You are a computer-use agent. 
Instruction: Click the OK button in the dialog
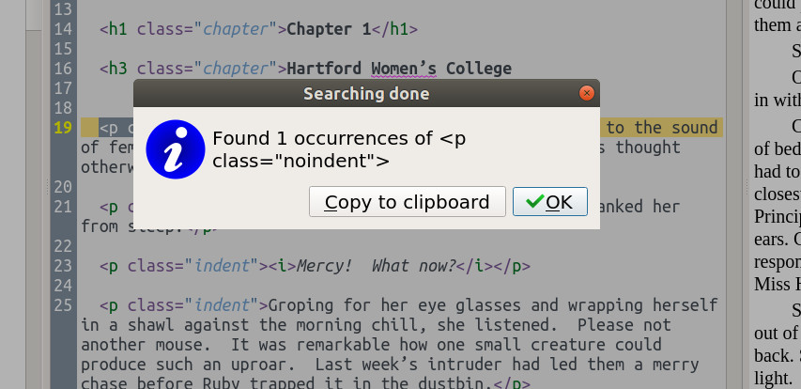550,202
